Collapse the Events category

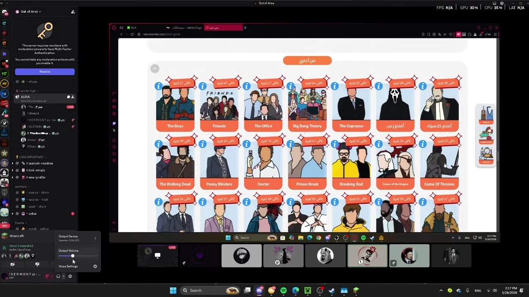(x=21, y=223)
